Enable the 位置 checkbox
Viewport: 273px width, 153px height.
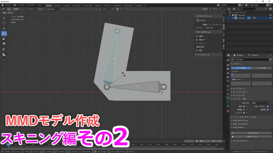pos(197,50)
